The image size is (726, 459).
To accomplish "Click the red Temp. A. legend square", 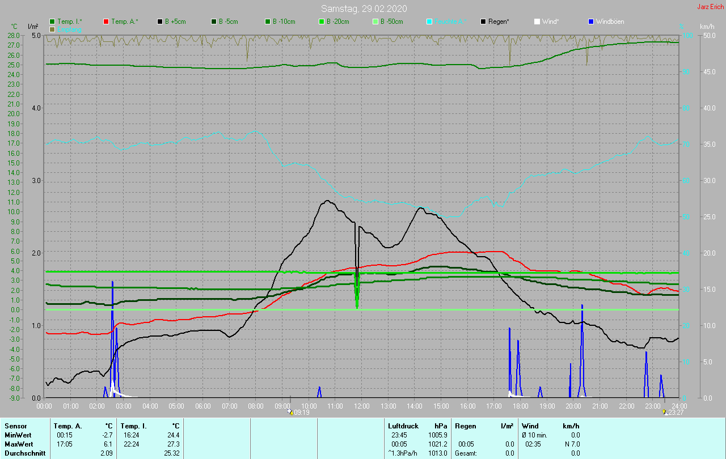I will [x=106, y=22].
